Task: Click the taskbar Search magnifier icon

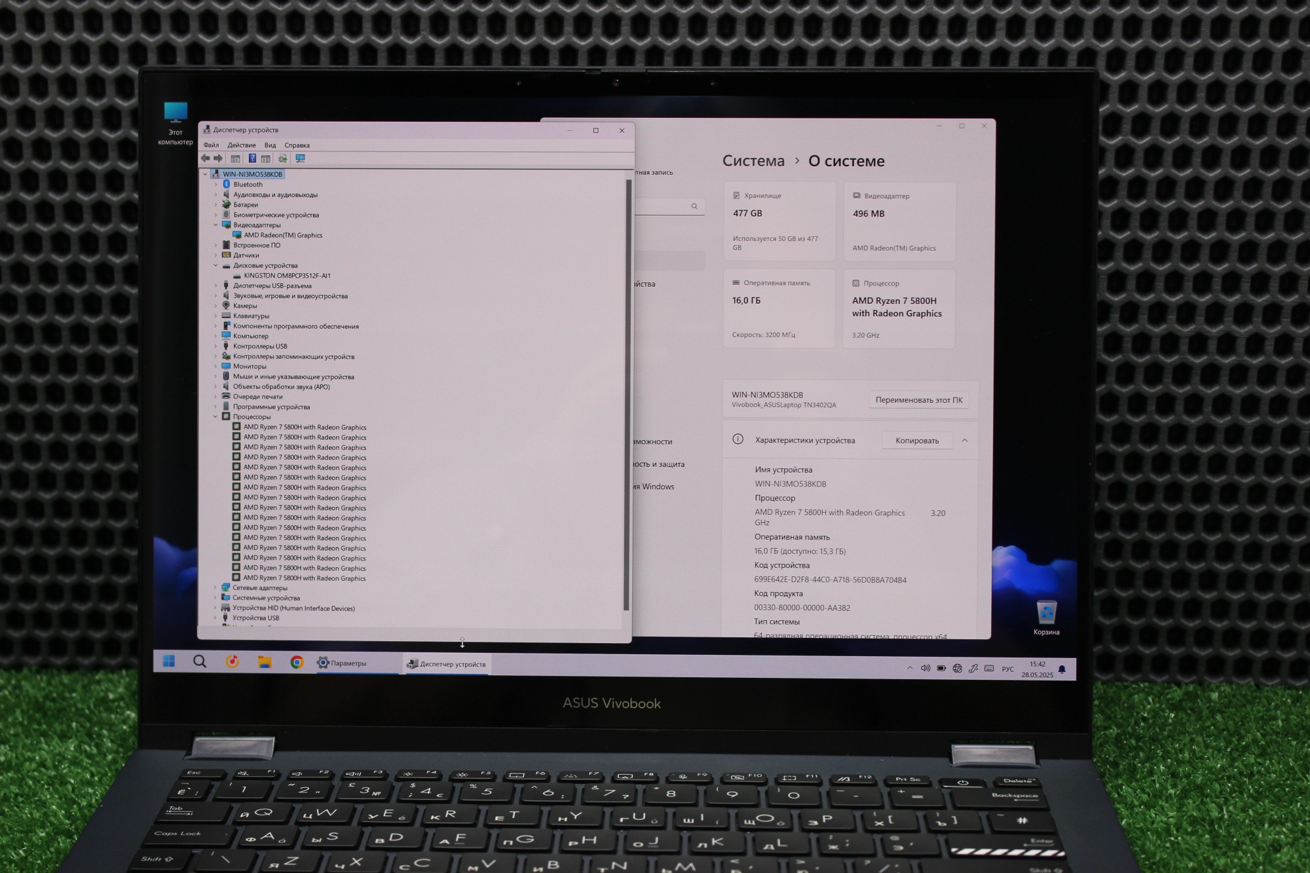Action: tap(200, 661)
